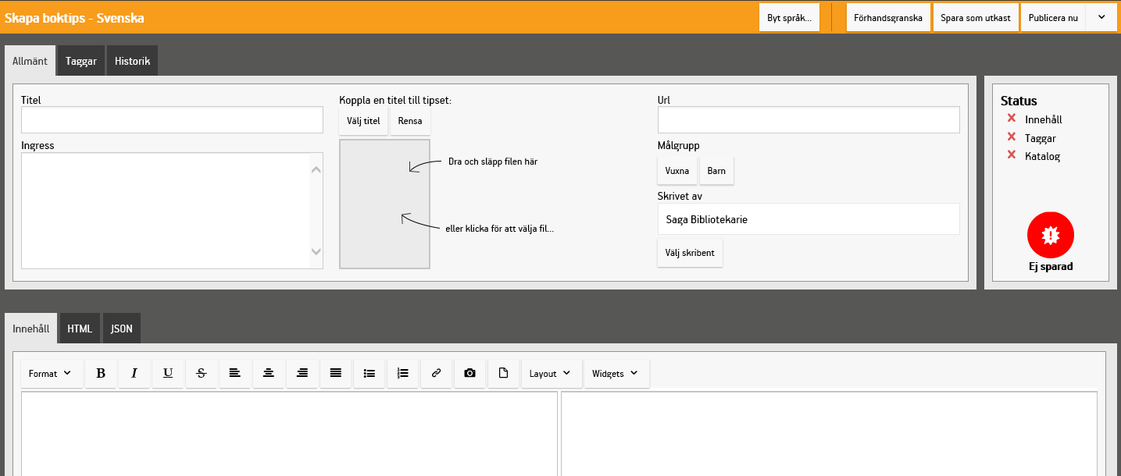Image resolution: width=1121 pixels, height=476 pixels.
Task: Center align text
Action: [x=269, y=374]
